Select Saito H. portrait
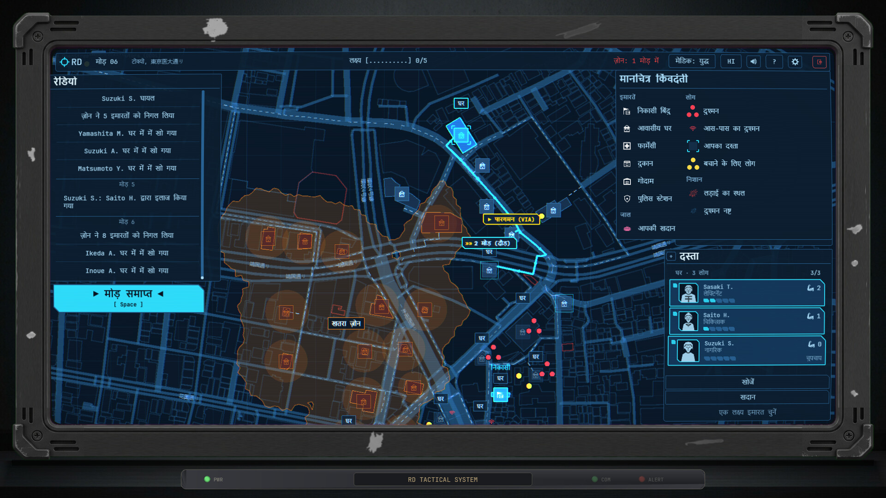The height and width of the screenshot is (498, 886). tap(688, 321)
